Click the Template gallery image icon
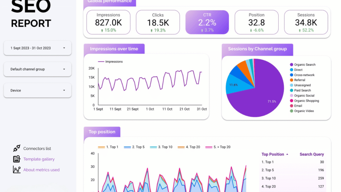 pos(17,159)
